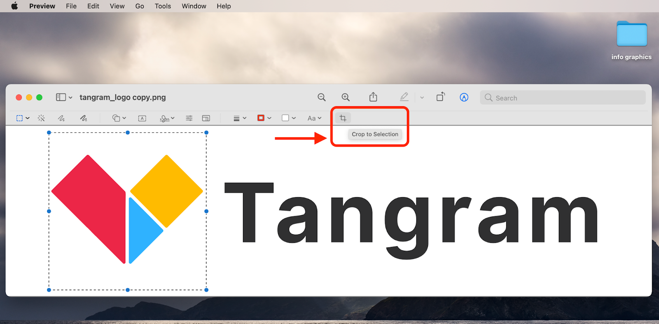This screenshot has height=324, width=659.
Task: Expand the Fill Color dropdown arrow
Action: 294,118
